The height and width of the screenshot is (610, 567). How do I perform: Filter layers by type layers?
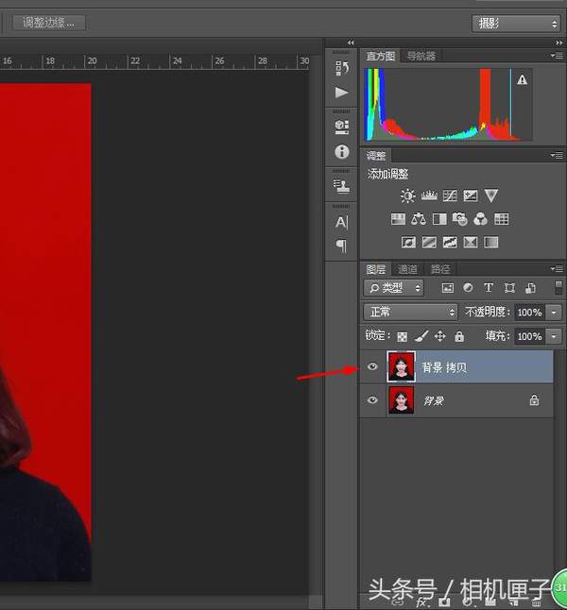(x=489, y=288)
